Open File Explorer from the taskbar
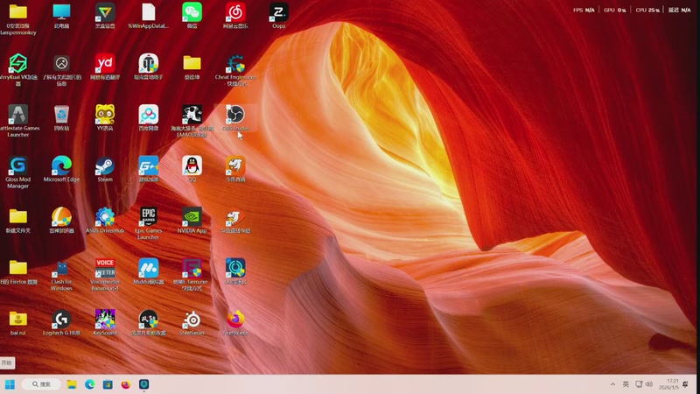Image resolution: width=700 pixels, height=394 pixels. 72,384
